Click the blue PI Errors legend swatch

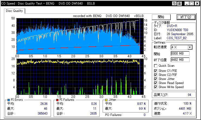pyautogui.click(x=9, y=100)
